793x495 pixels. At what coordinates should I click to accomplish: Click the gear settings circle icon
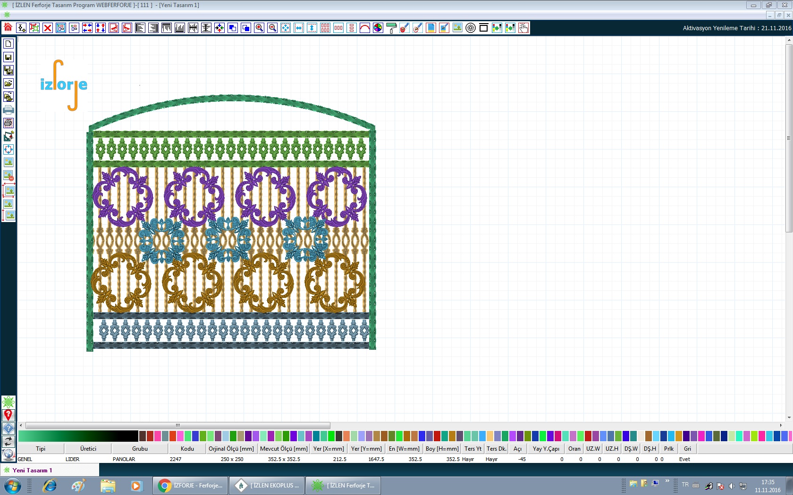(471, 28)
